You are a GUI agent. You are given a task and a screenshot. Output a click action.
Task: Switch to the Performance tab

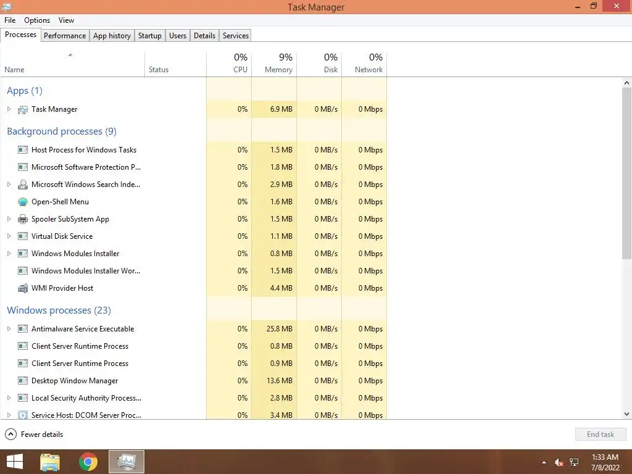tap(64, 36)
